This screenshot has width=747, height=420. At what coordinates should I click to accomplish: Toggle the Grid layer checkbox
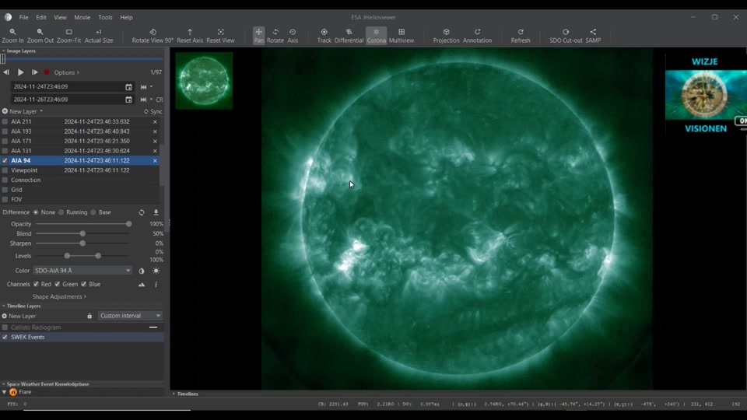pos(5,190)
